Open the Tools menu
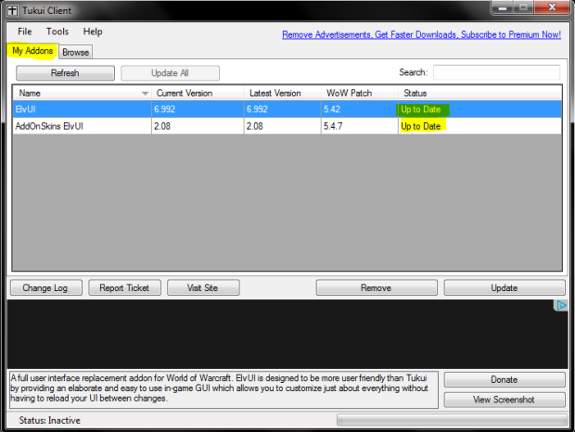This screenshot has width=575, height=432. click(57, 32)
